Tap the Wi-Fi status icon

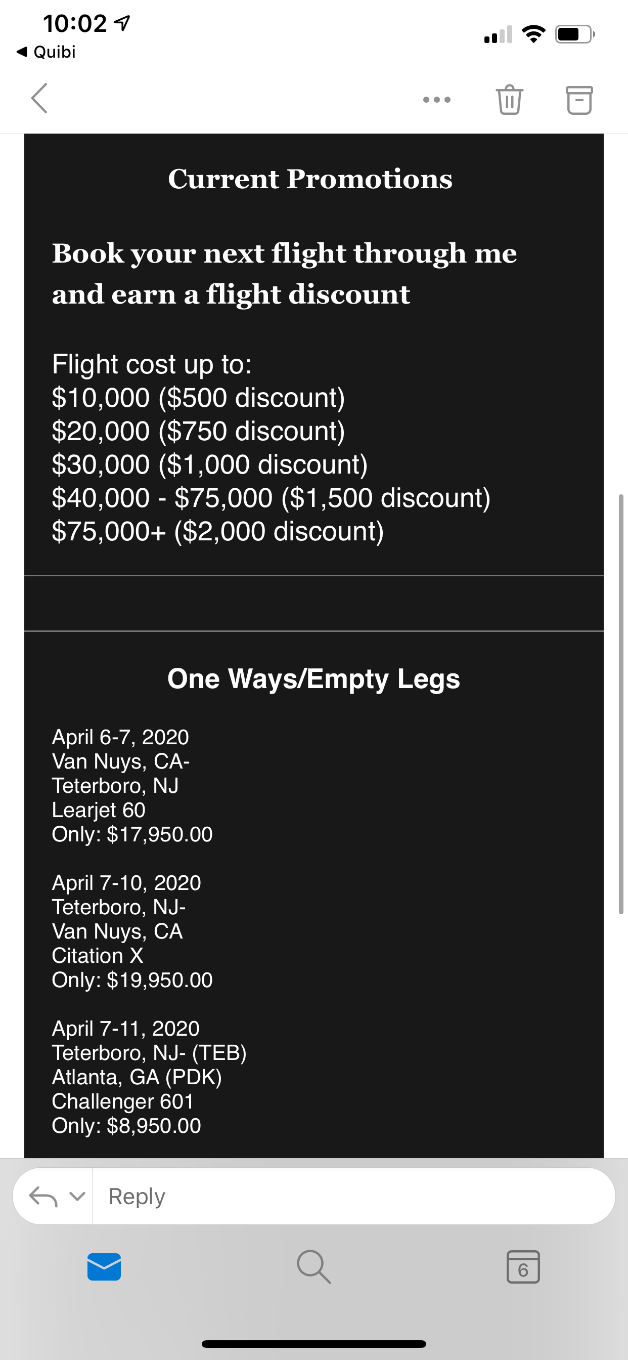pos(533,34)
